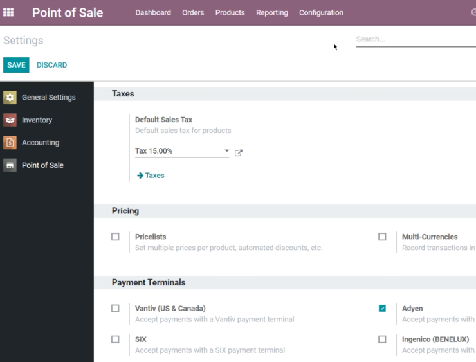The height and width of the screenshot is (362, 476).
Task: Open the Reporting menu
Action: [x=272, y=12]
